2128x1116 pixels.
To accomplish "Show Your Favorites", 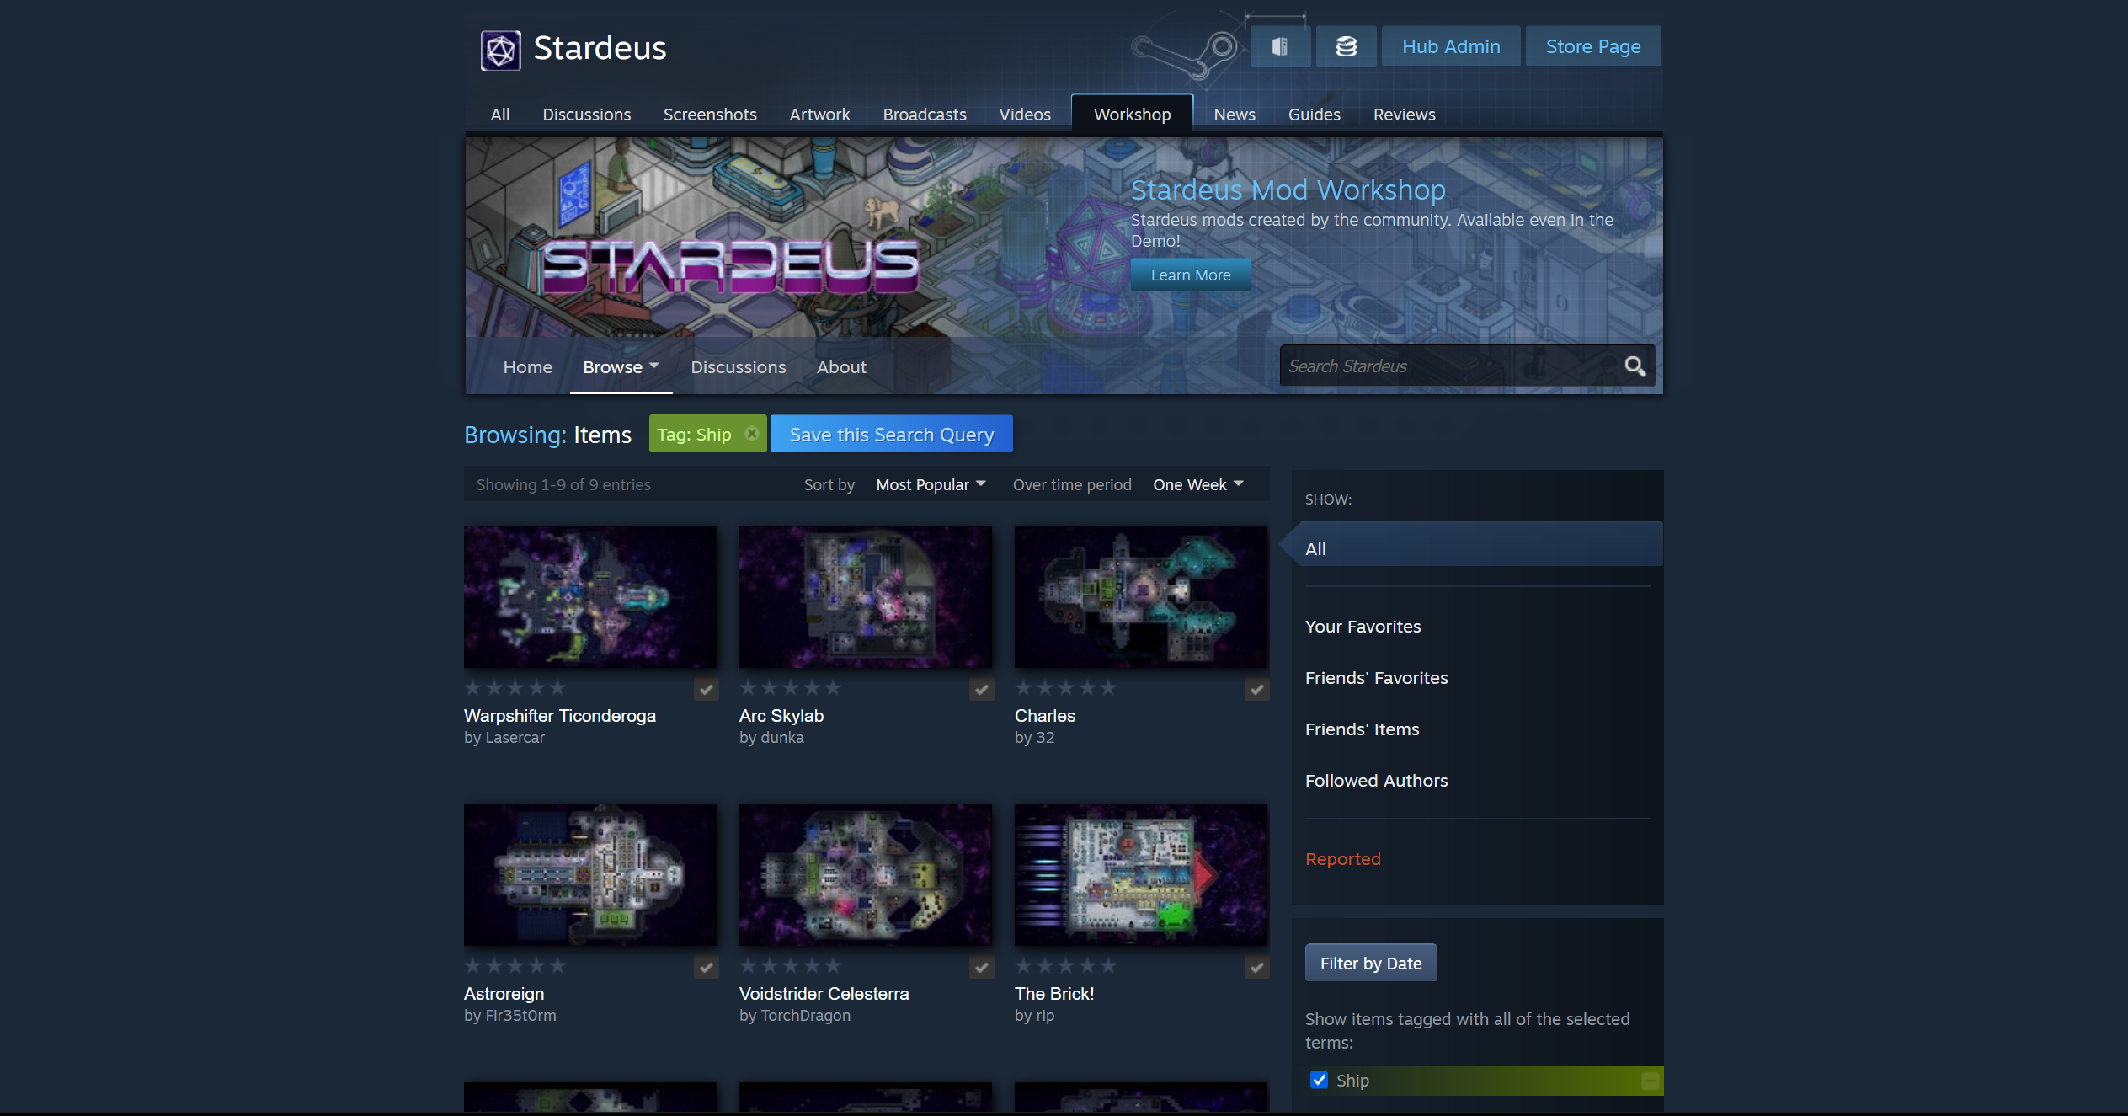I will point(1363,627).
